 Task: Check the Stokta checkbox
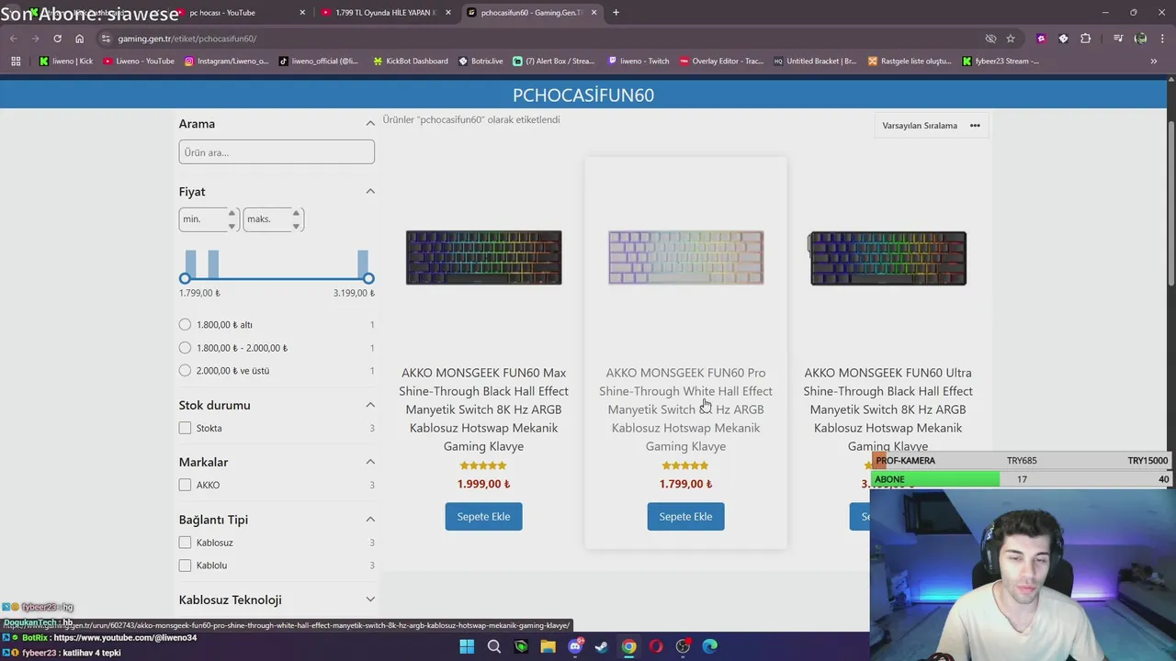pos(185,428)
